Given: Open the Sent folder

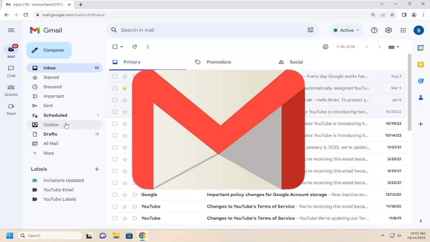Looking at the screenshot, I should tap(64, 106).
